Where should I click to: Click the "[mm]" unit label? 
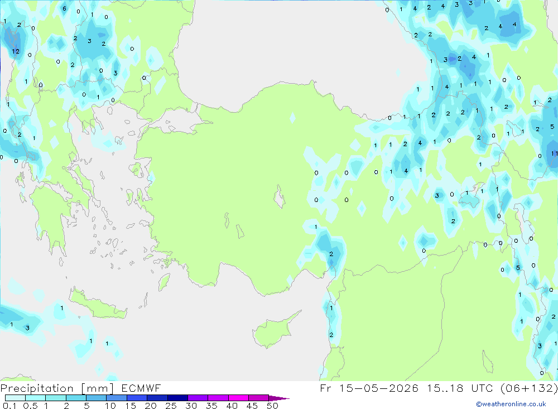tap(97, 388)
